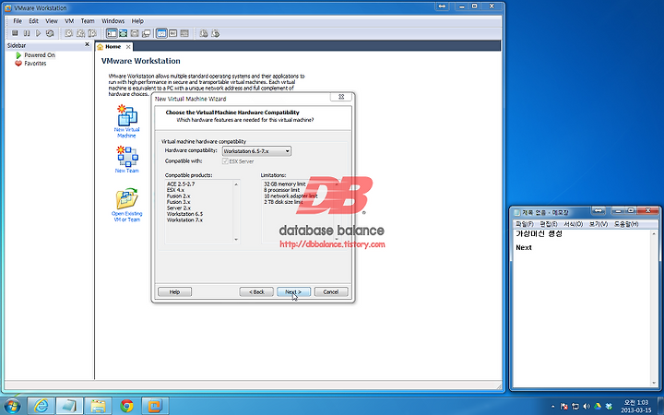Click the wizard Help button
Screen dimensions: 664x415
click(x=174, y=291)
